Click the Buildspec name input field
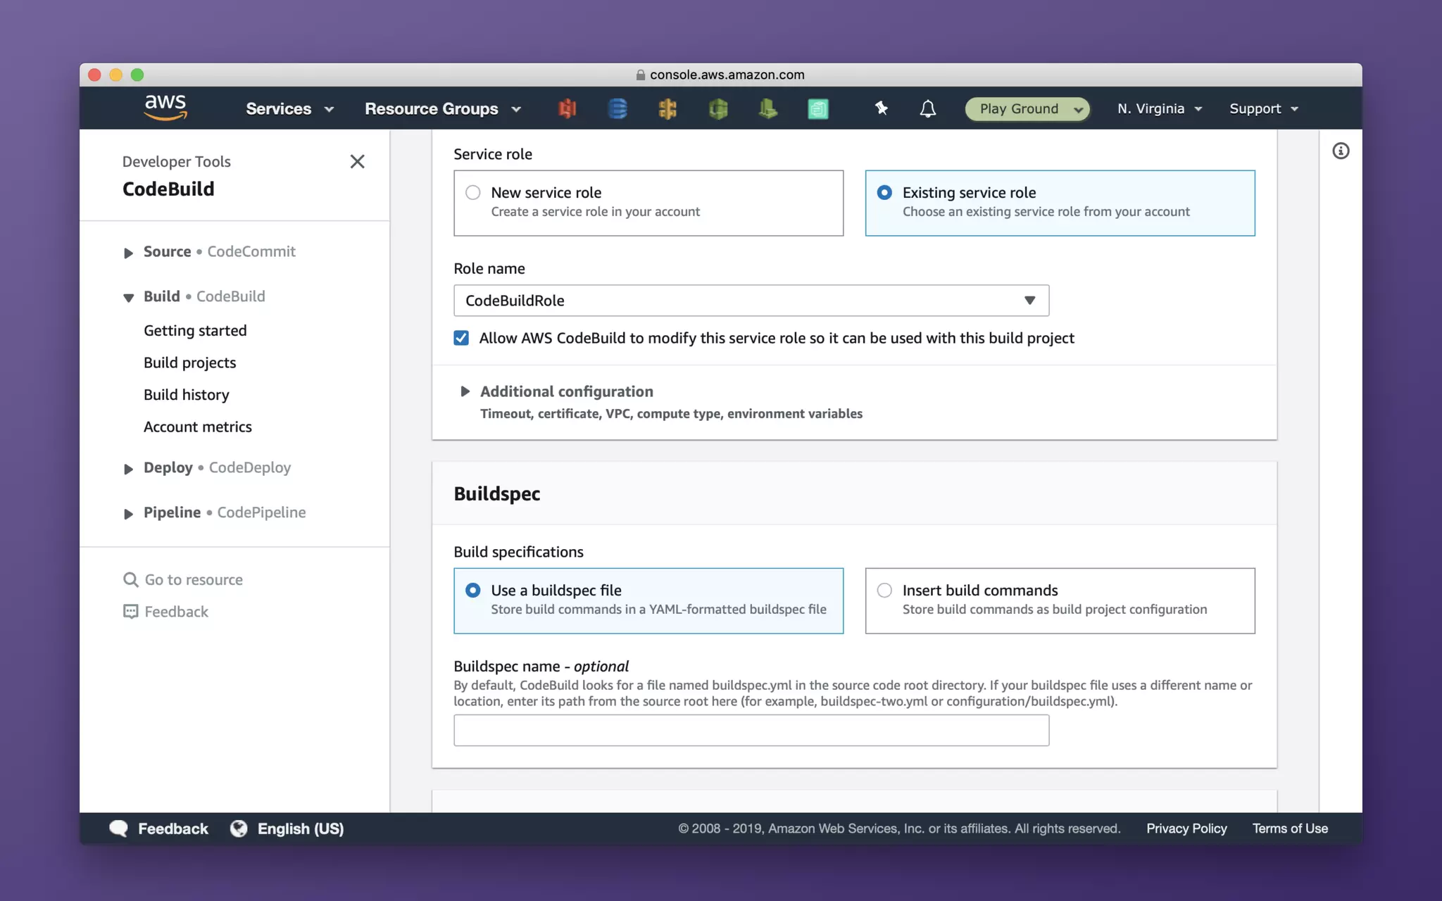Viewport: 1442px width, 901px height. [751, 730]
